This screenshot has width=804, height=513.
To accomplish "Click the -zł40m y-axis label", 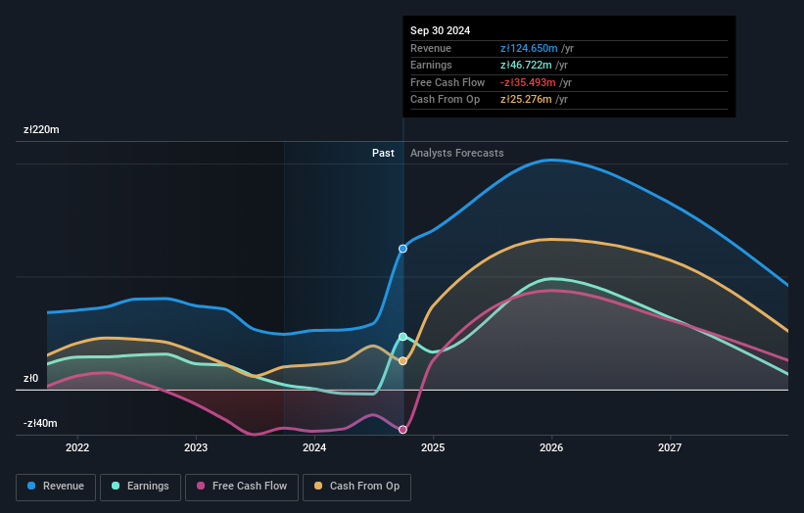I will (40, 423).
